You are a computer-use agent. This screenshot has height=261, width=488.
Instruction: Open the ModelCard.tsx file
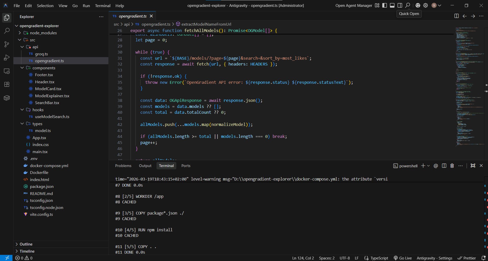coord(48,89)
